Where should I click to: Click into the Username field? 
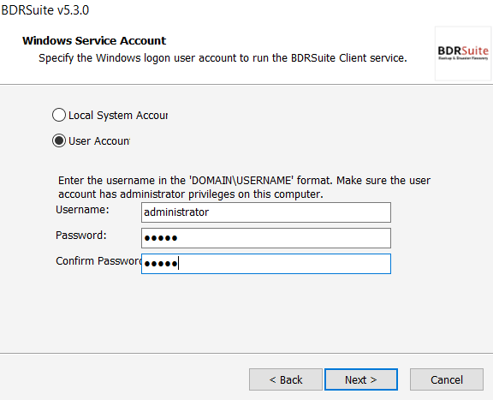pyautogui.click(x=266, y=212)
